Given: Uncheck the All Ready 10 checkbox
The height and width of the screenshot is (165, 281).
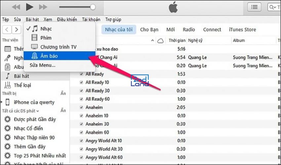Looking at the screenshot, I should [81, 82].
